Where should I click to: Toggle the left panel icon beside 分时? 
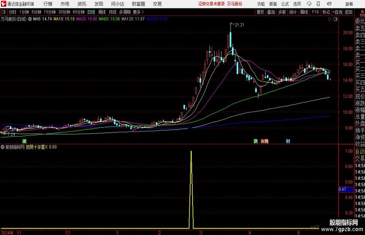[x=3, y=12]
